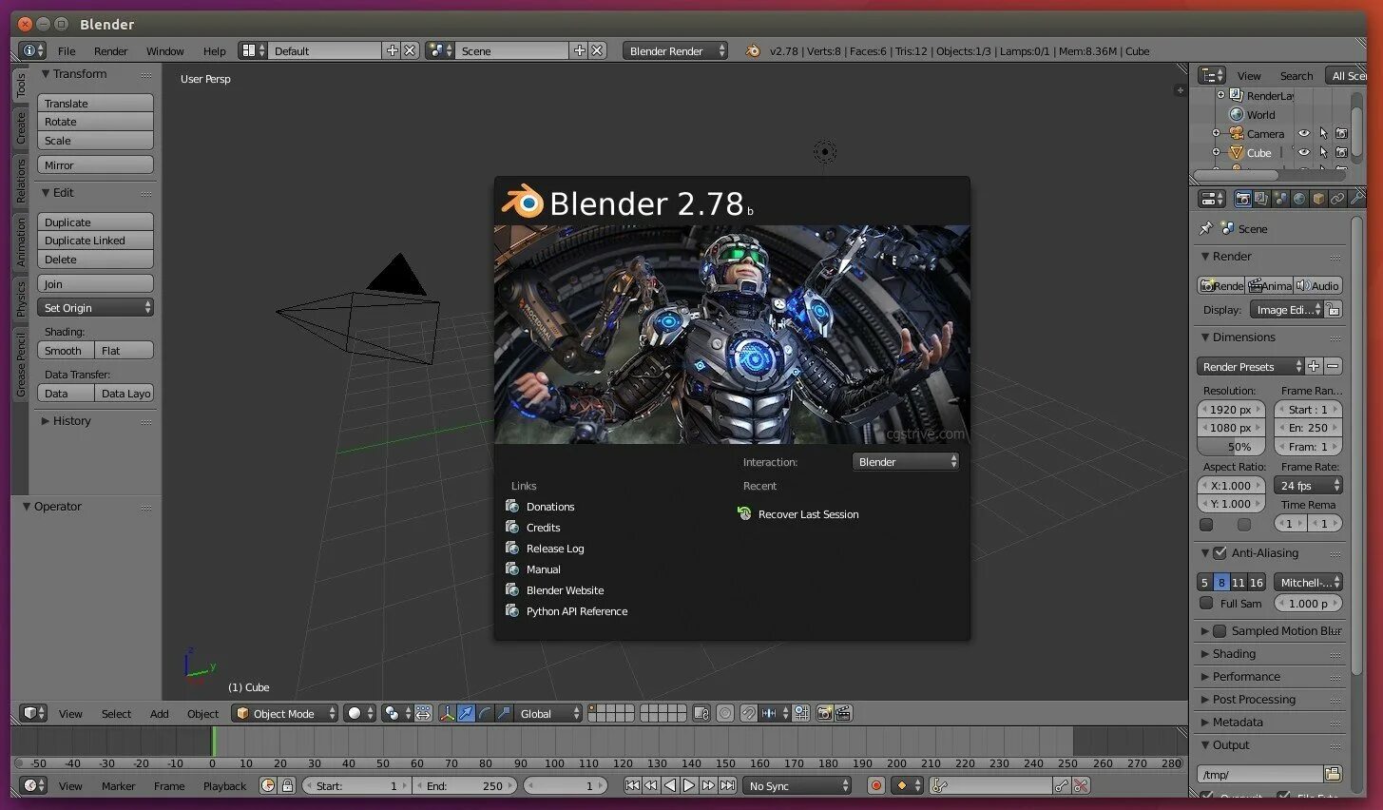Enable Full Sample checkbox
Screen dimensions: 1383x810
tap(1206, 603)
